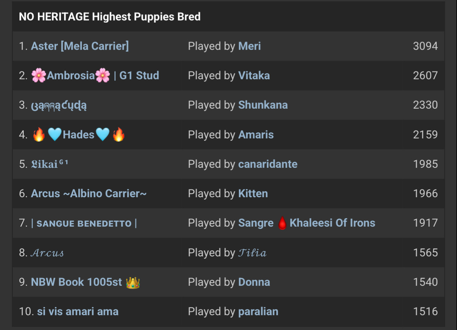Open Sangre Khaleesi Of Irons profile

tap(307, 223)
